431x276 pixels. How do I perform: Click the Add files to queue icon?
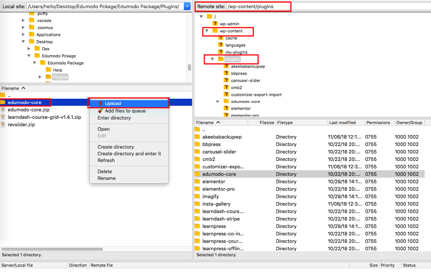pyautogui.click(x=100, y=111)
